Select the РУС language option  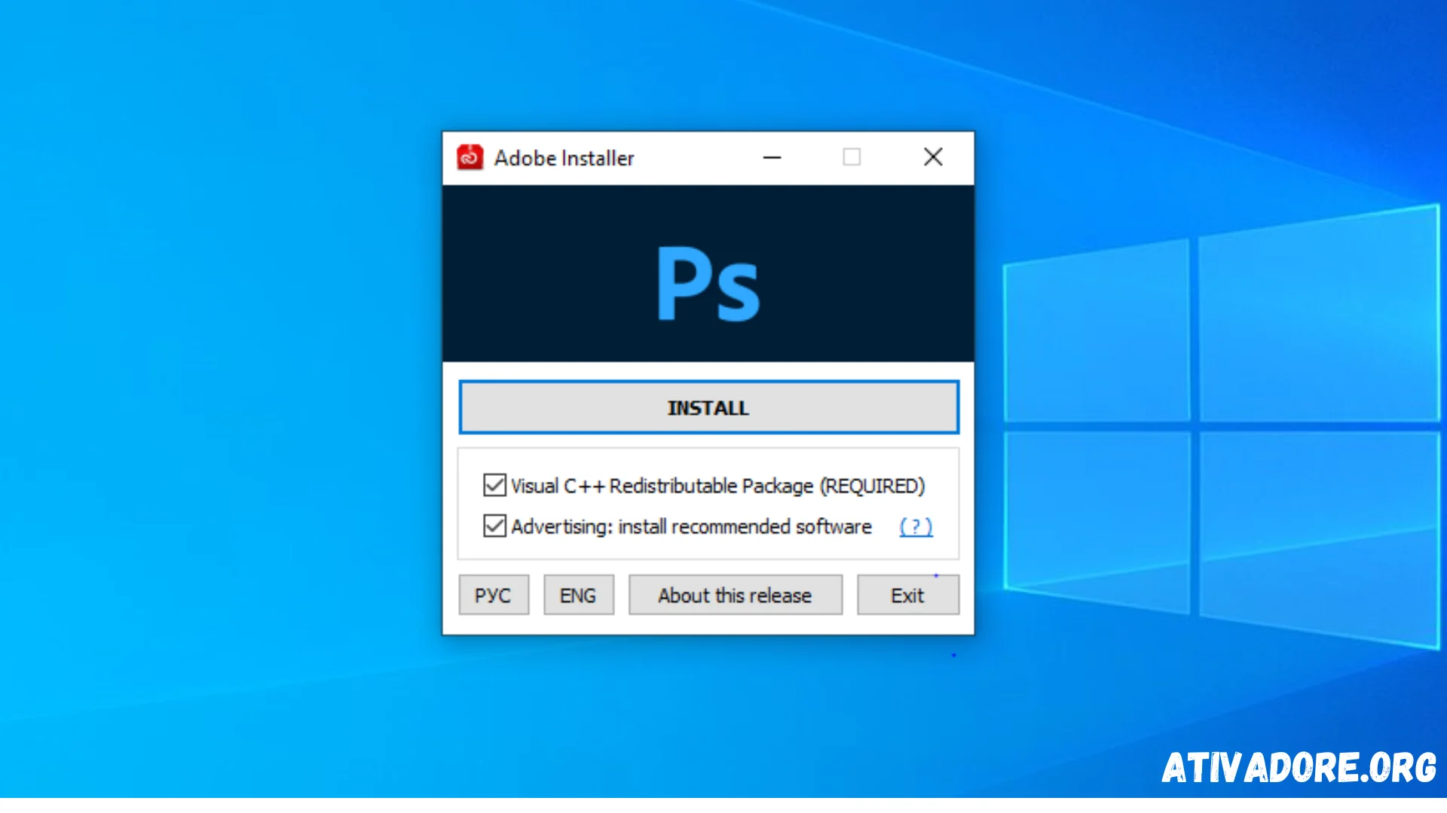tap(494, 595)
